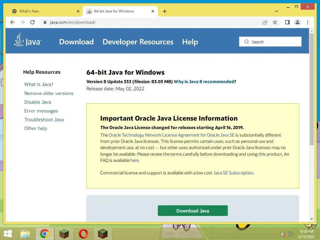Open Developer Resources in the header
Image resolution: width=320 pixels, height=240 pixels.
138,42
